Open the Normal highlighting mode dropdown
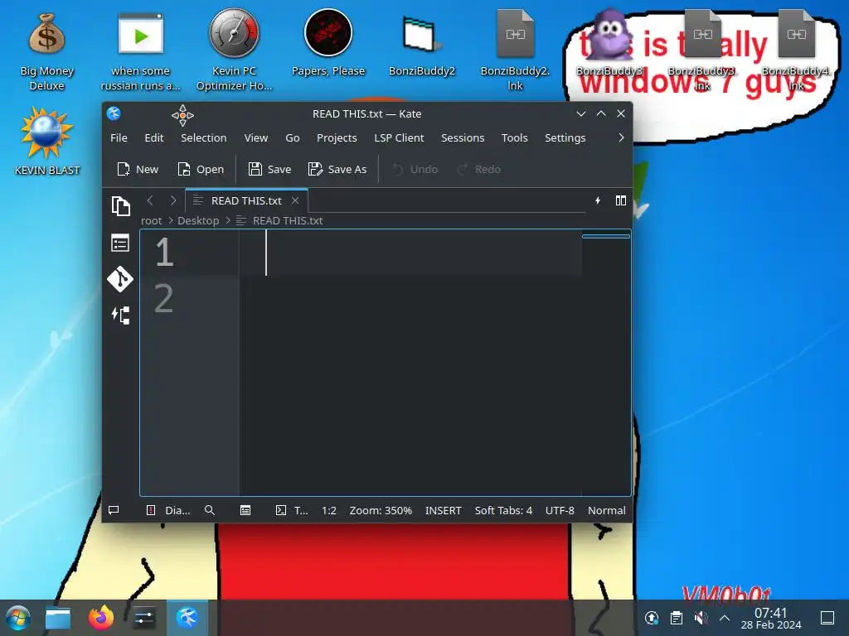The height and width of the screenshot is (636, 849). pyautogui.click(x=606, y=510)
